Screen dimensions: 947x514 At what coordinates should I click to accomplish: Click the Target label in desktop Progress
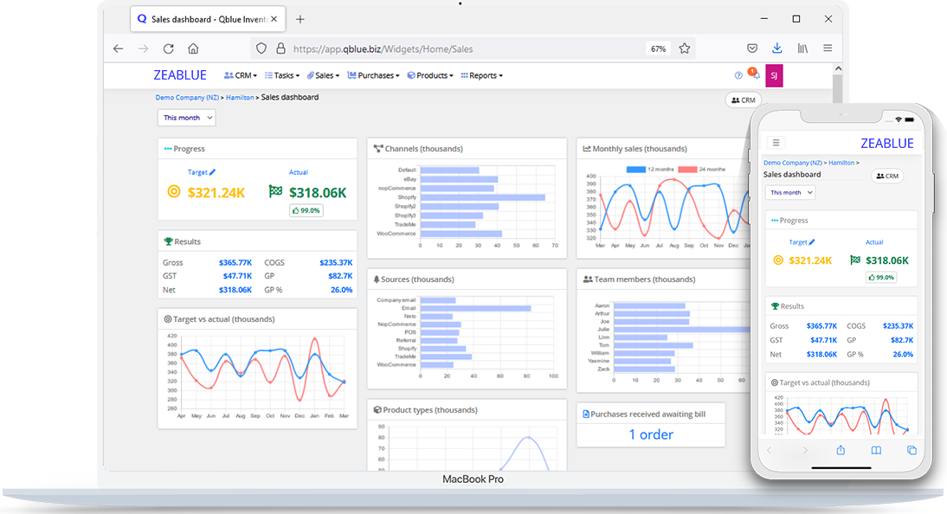197,172
